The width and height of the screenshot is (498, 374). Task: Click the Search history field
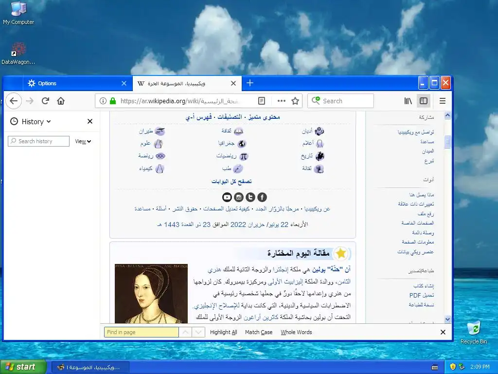point(38,141)
